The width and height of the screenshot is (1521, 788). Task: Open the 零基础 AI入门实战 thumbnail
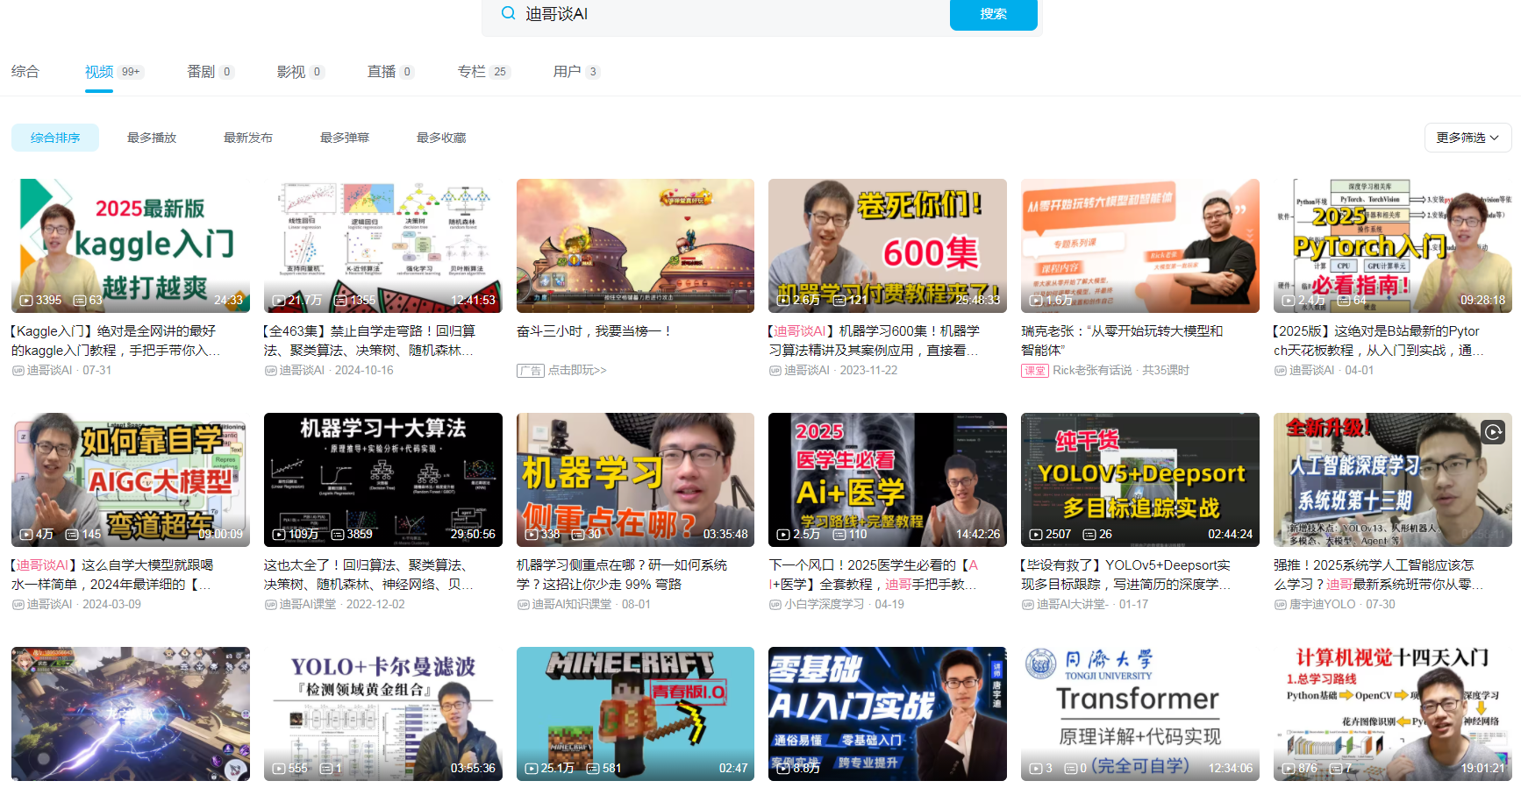point(888,713)
